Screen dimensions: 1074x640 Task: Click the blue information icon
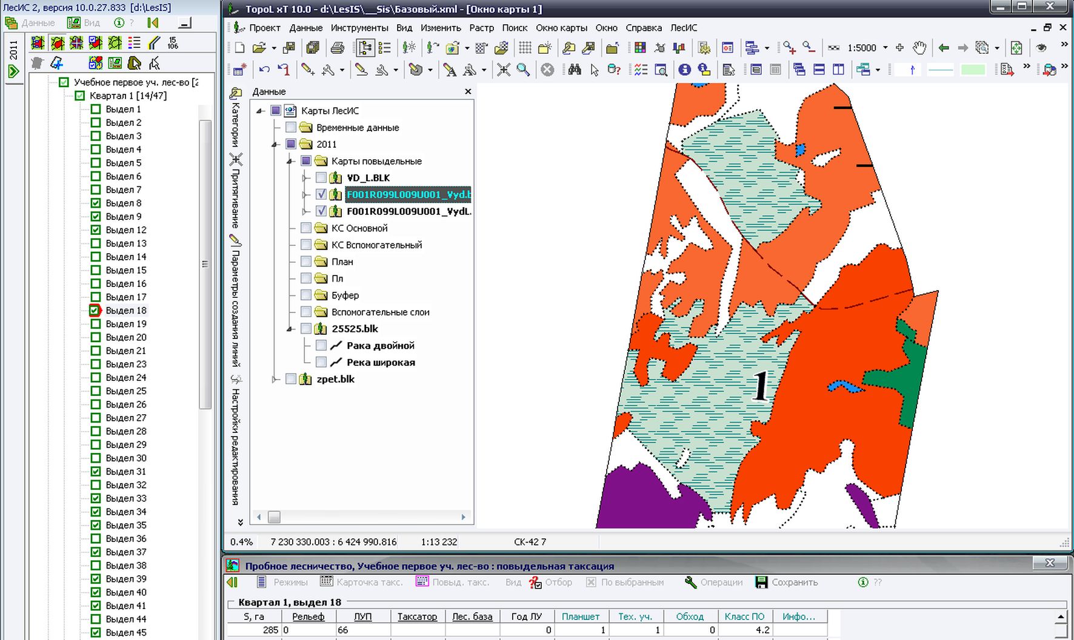[684, 70]
